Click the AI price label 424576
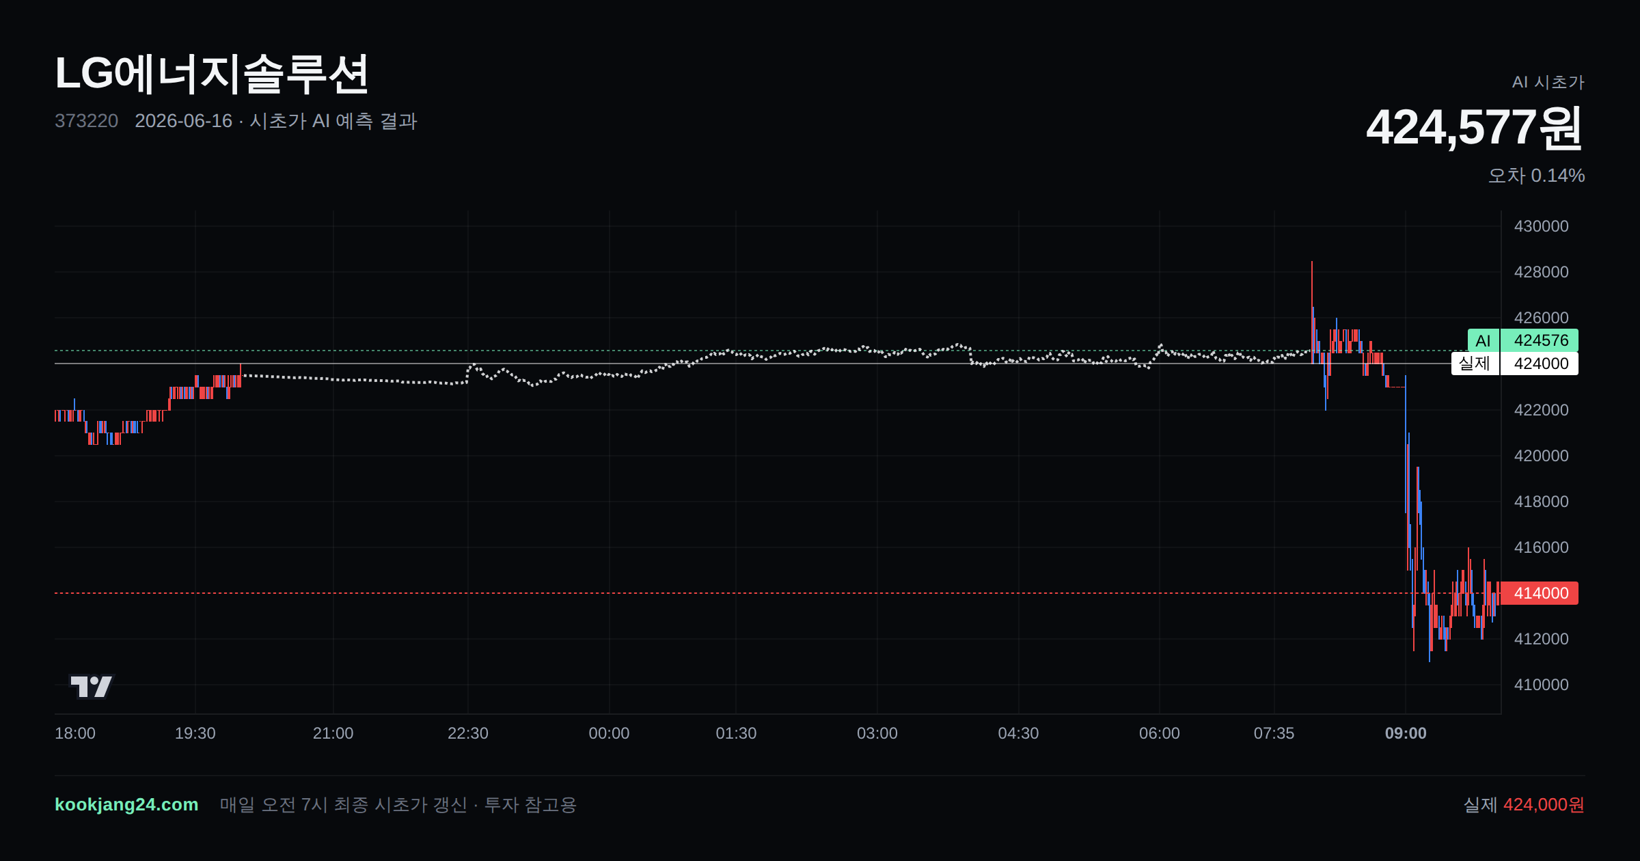The width and height of the screenshot is (1640, 861). click(1523, 340)
